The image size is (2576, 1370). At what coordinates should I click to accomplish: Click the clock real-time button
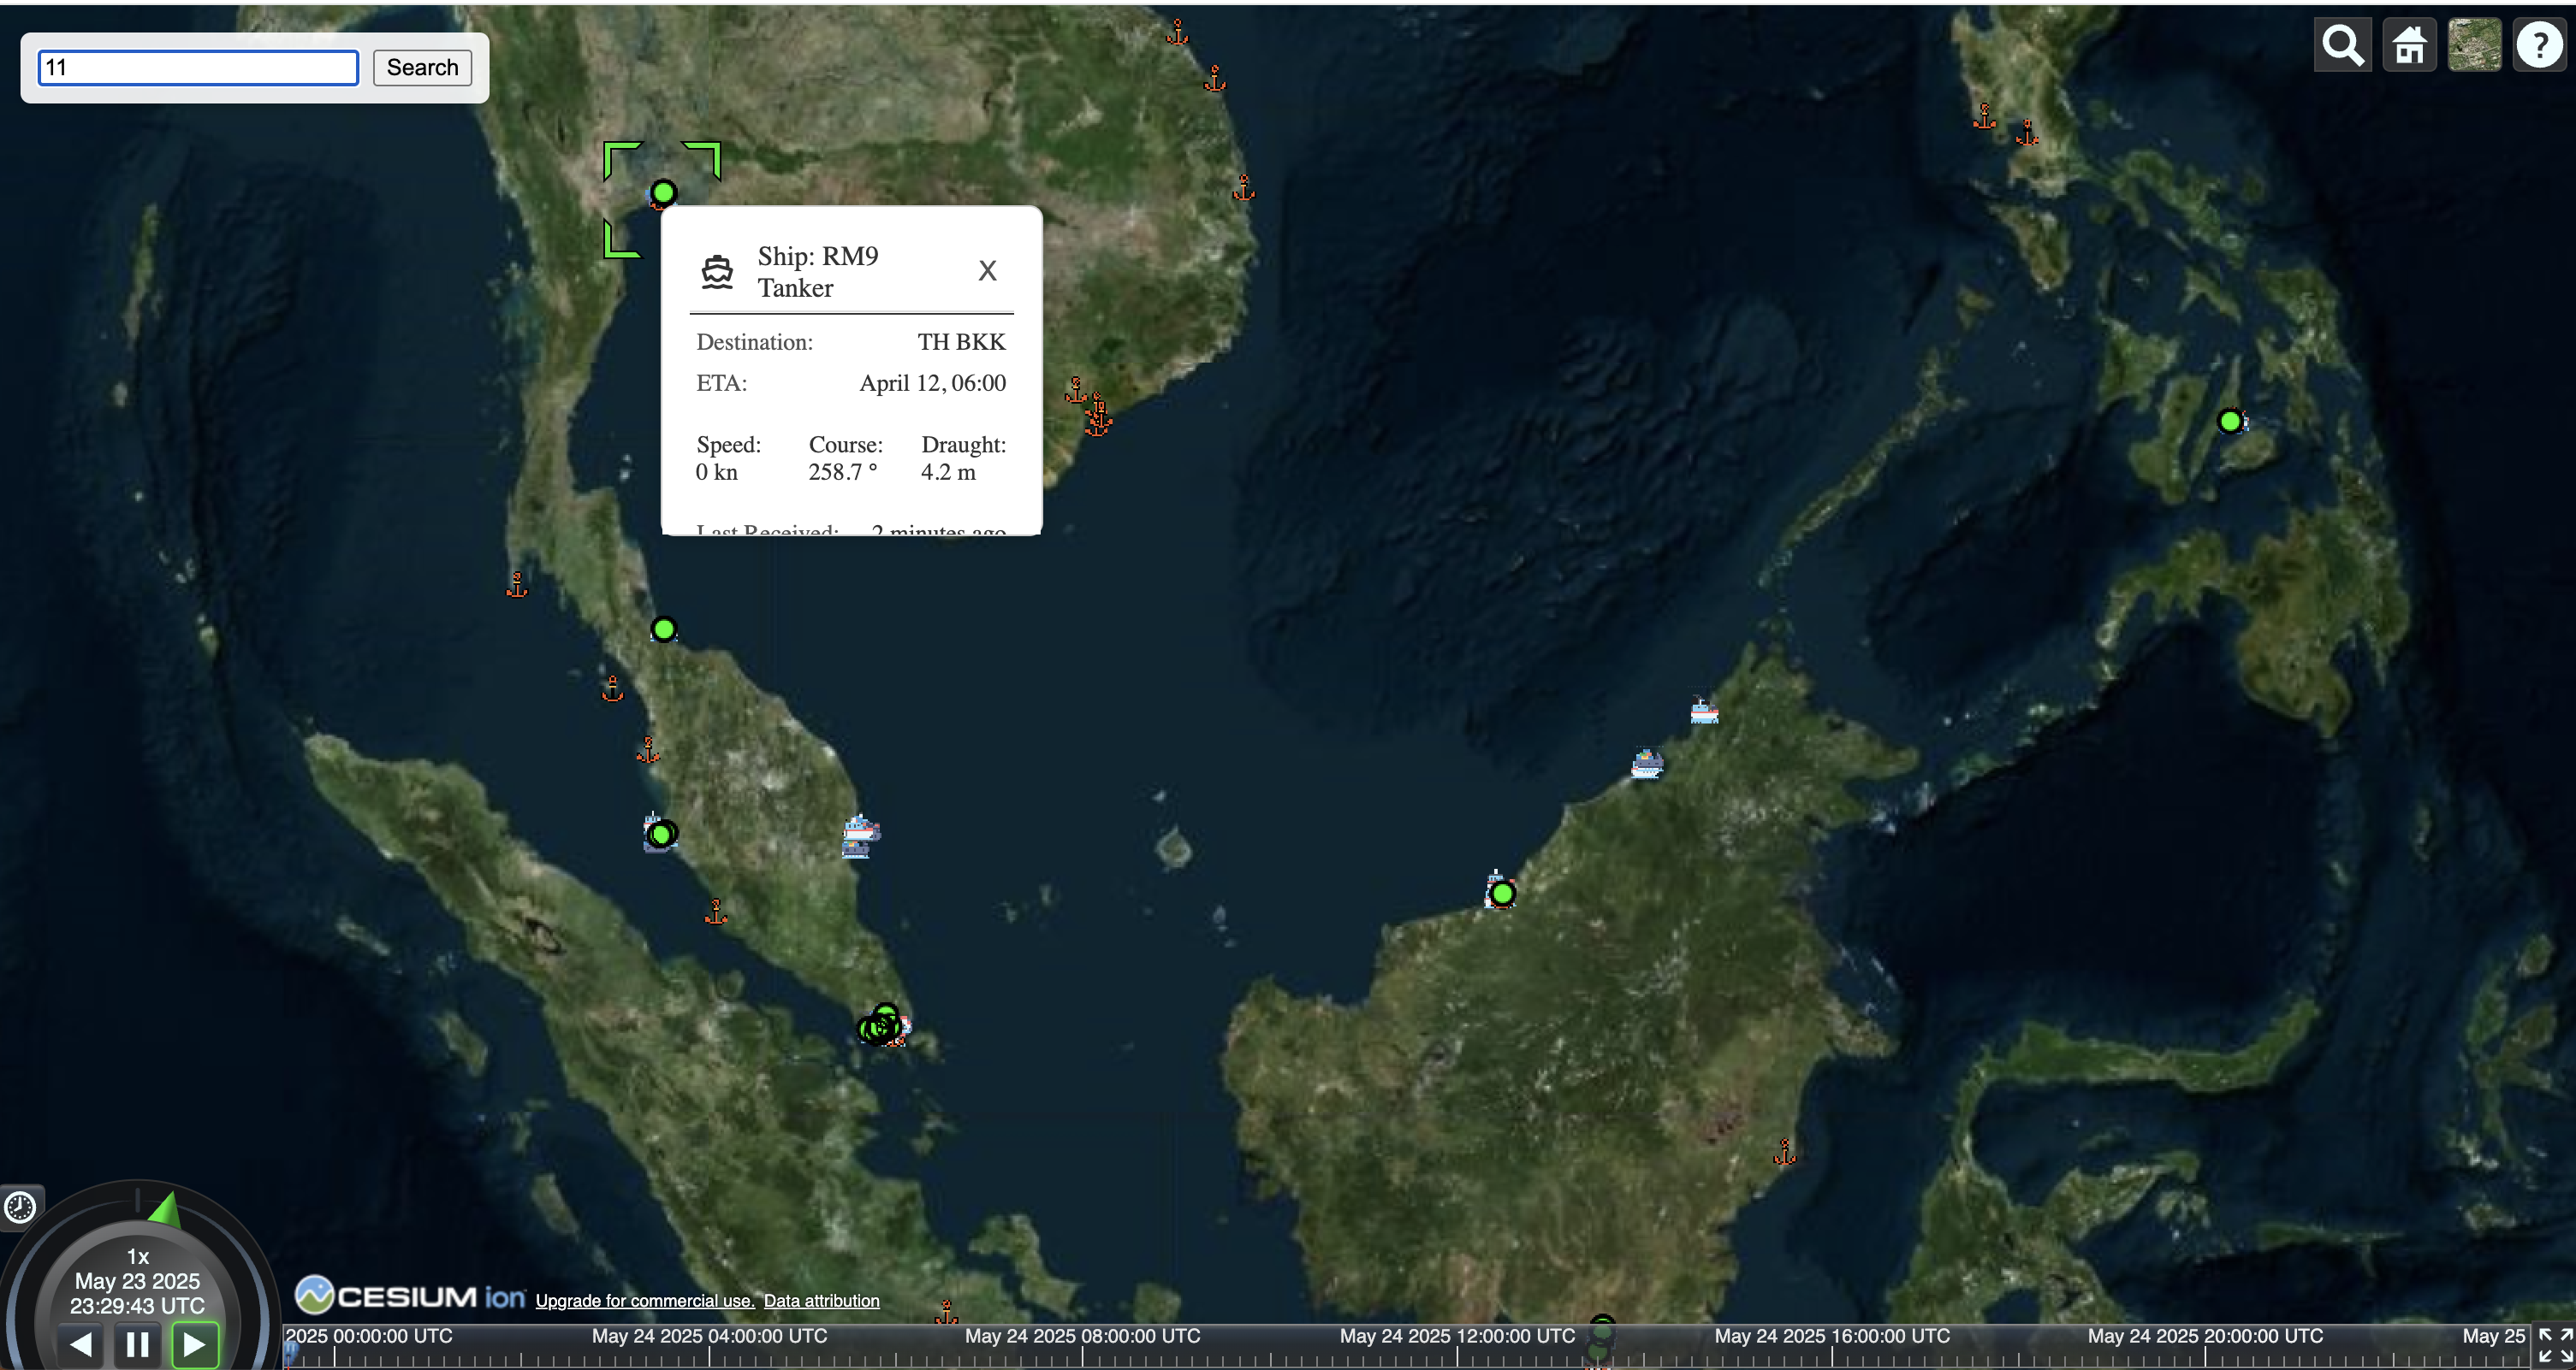point(20,1208)
